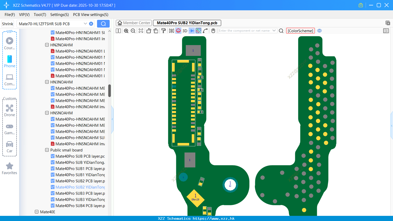The height and width of the screenshot is (221, 393).
Task: Open component or net name dropdown
Action: (274, 31)
